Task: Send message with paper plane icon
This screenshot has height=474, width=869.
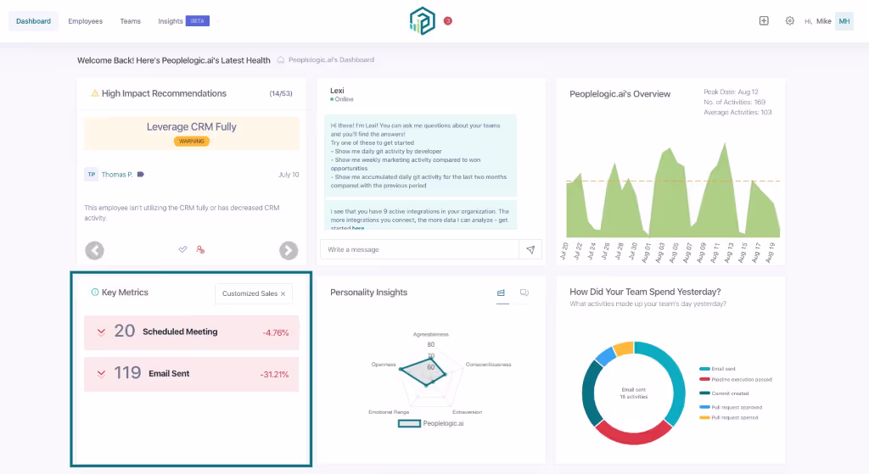Action: 530,250
